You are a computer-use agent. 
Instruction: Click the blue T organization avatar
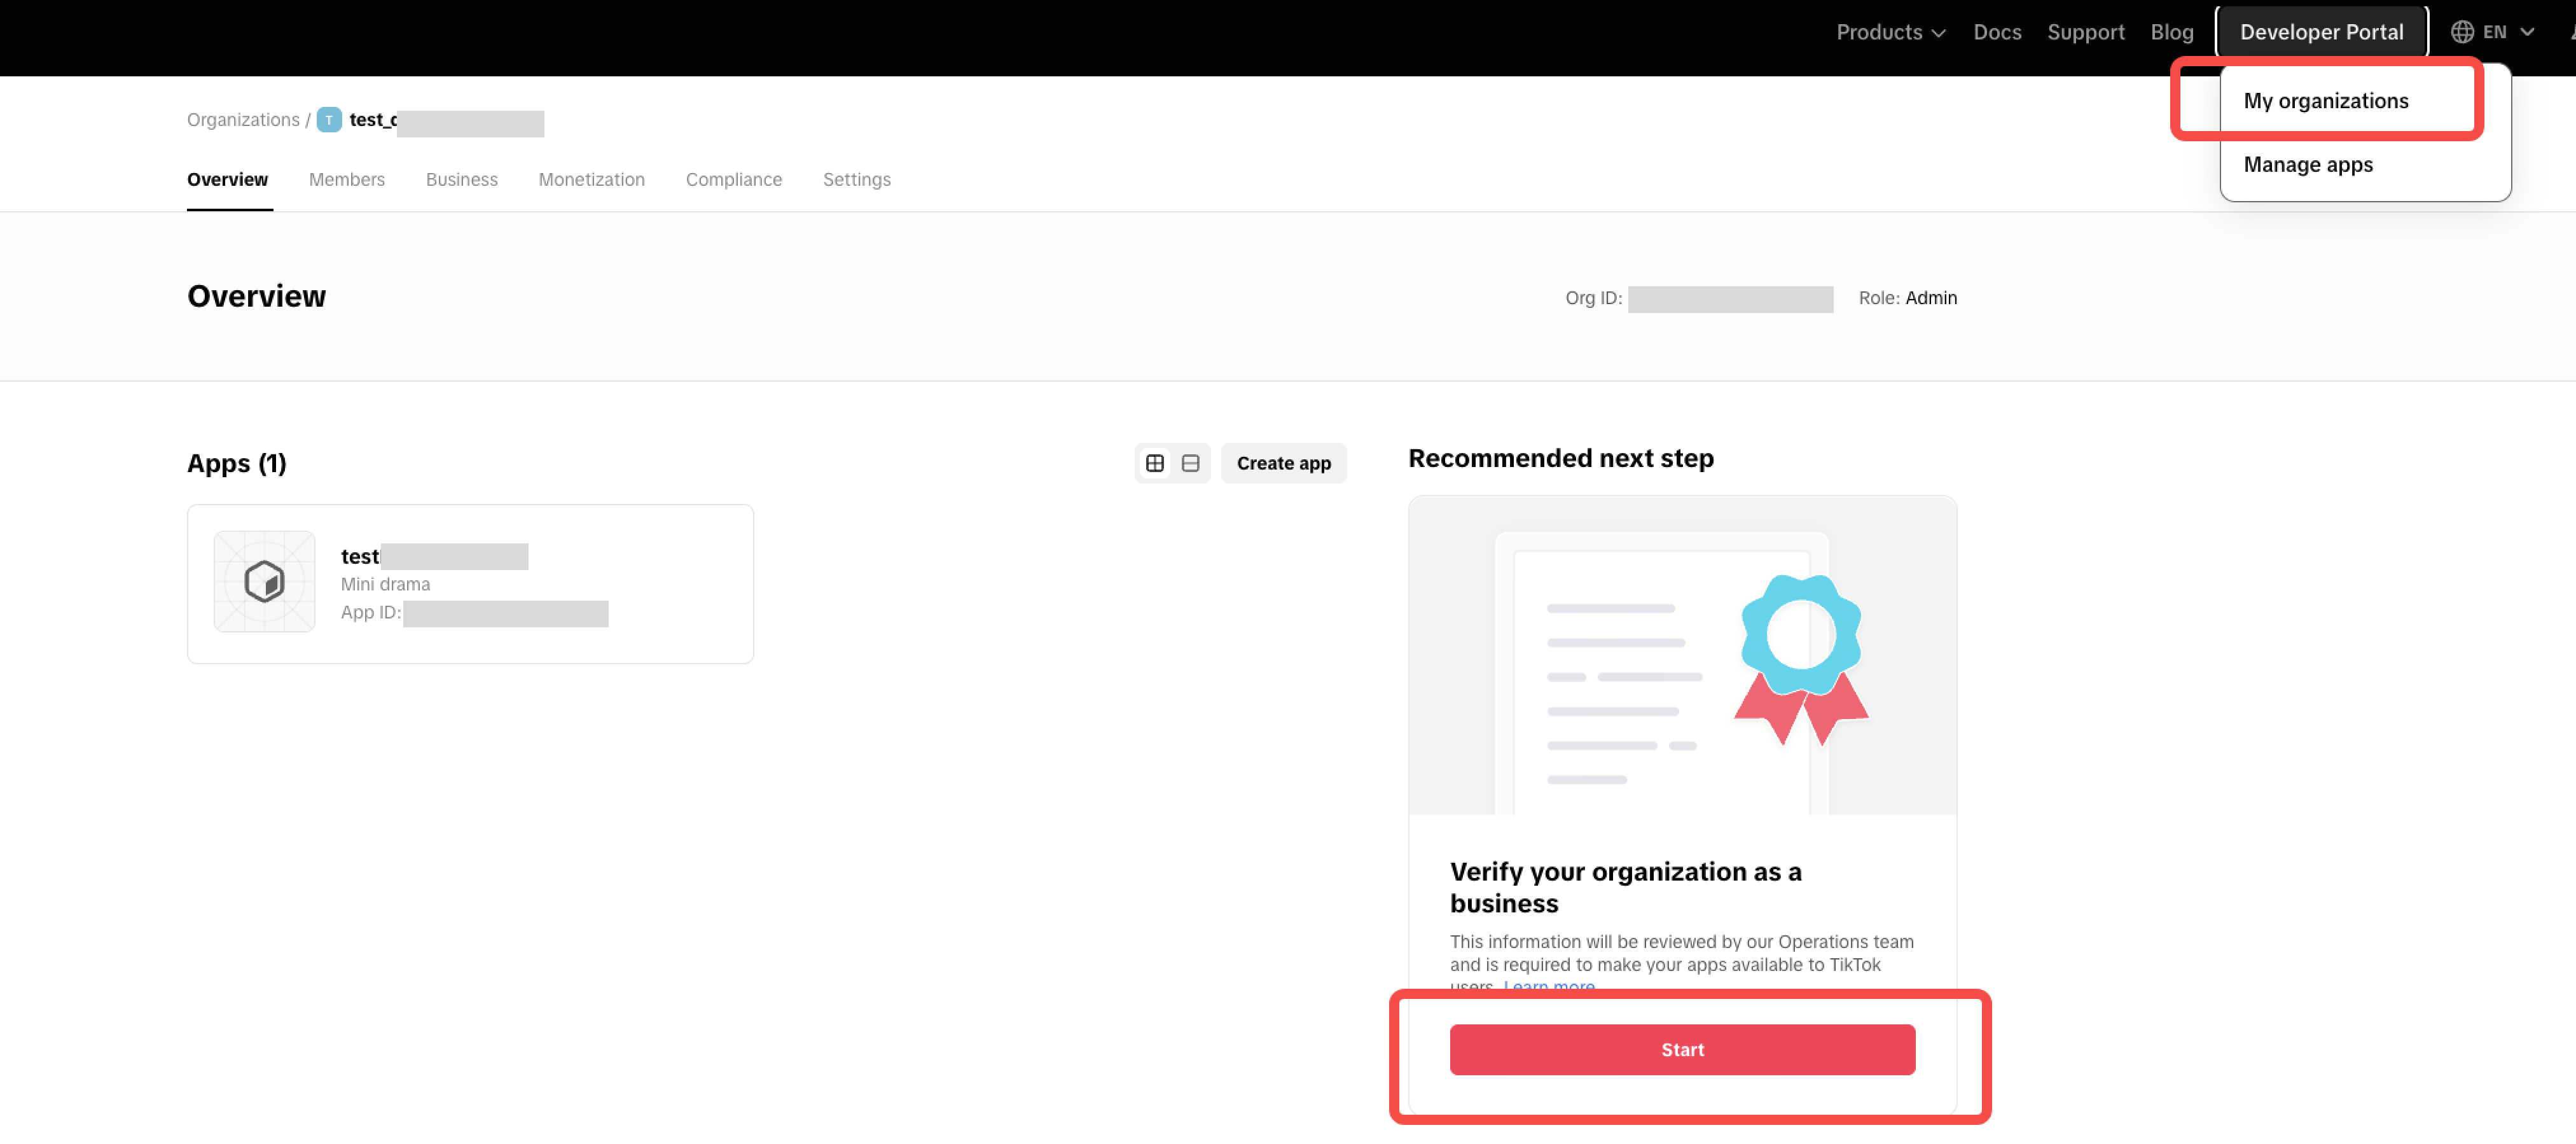pyautogui.click(x=329, y=120)
